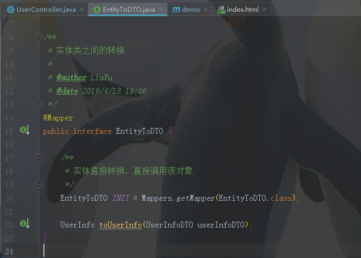Collapse the fold marker at class Javadoc end

point(39,104)
